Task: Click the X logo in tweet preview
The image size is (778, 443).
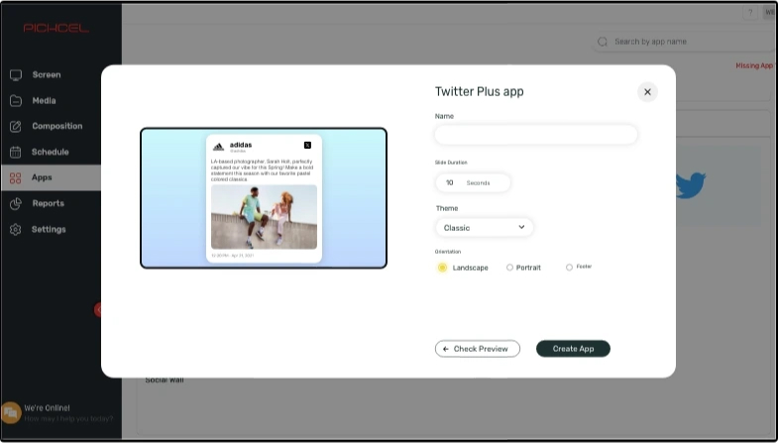Action: click(x=307, y=146)
